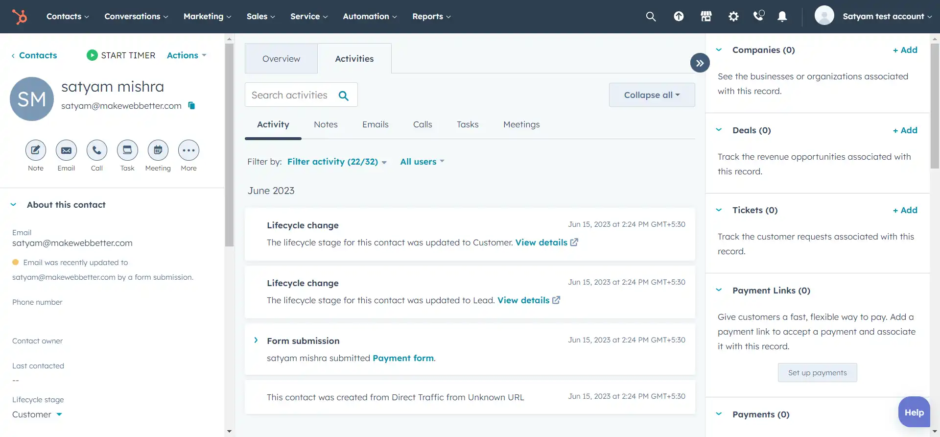The height and width of the screenshot is (437, 940).
Task: Click the Call action icon
Action: (97, 150)
